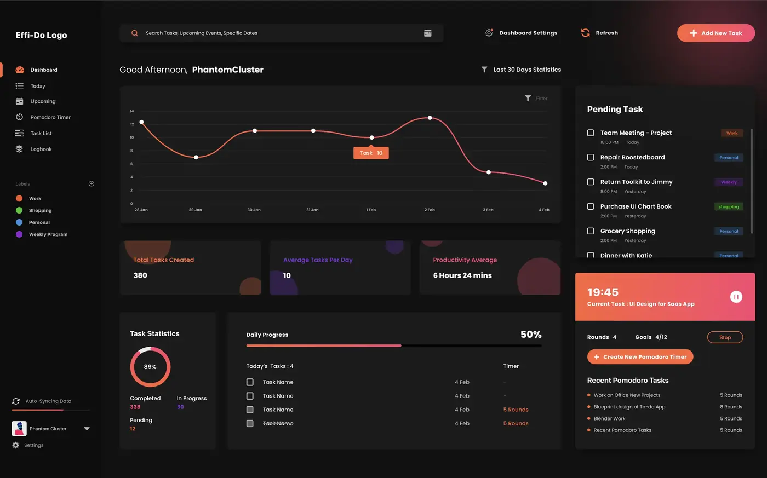Click the Logbook stack icon

point(20,149)
